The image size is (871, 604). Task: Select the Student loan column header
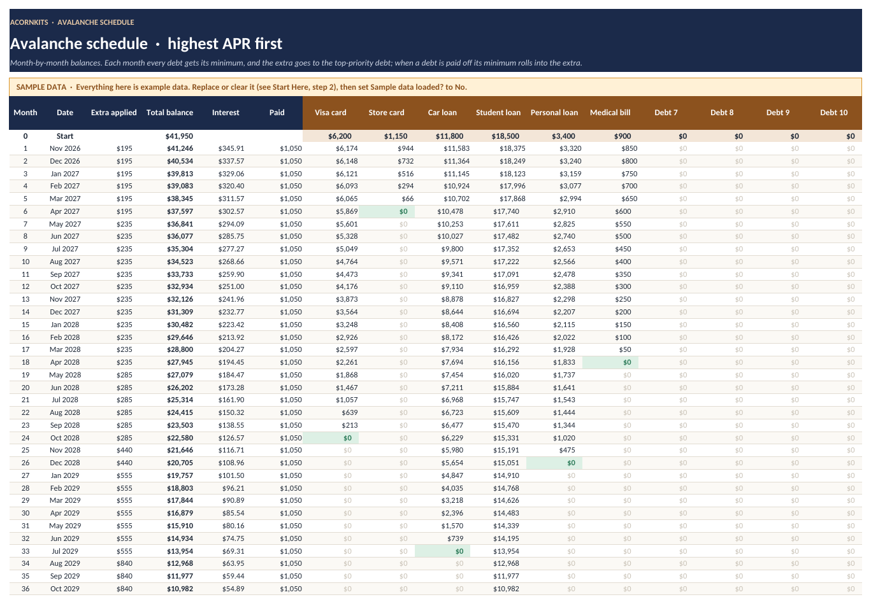coord(498,113)
